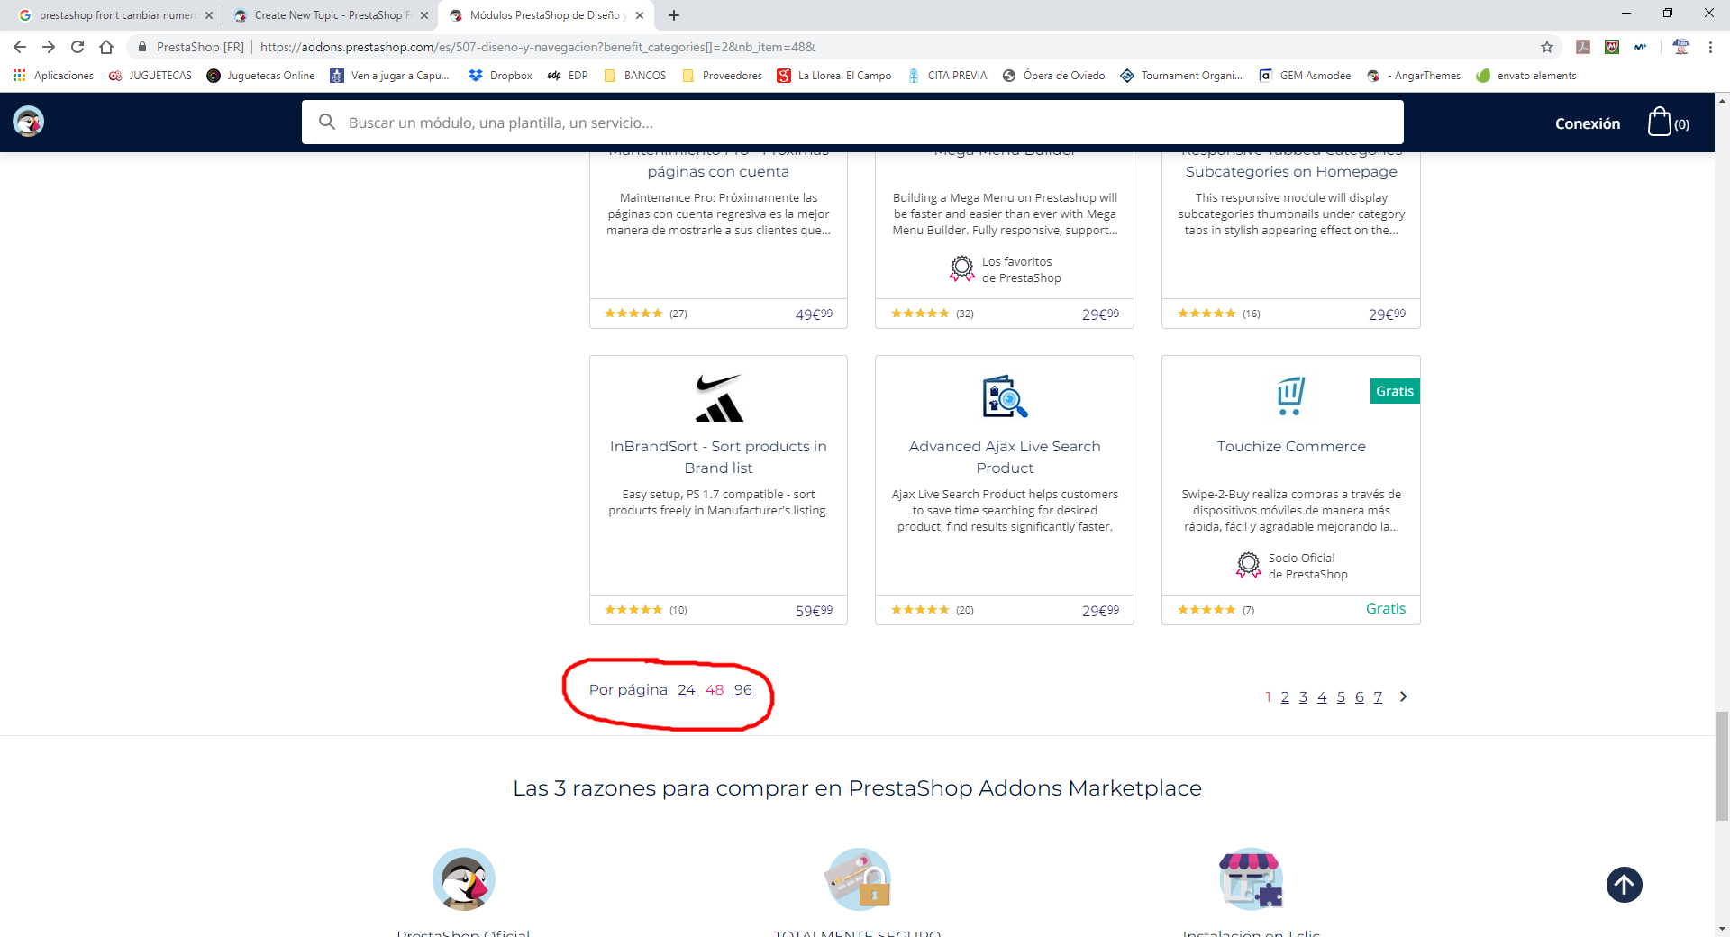Open the browser home page

(x=106, y=47)
